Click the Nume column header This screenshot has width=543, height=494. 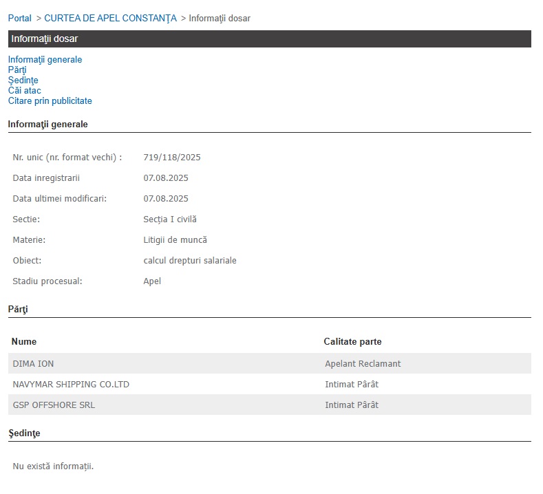24,341
